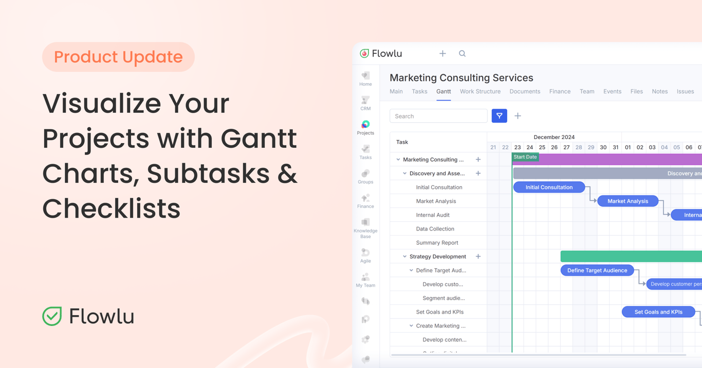This screenshot has width=702, height=368.
Task: Collapse the Marketing Consulting tree row
Action: point(398,160)
